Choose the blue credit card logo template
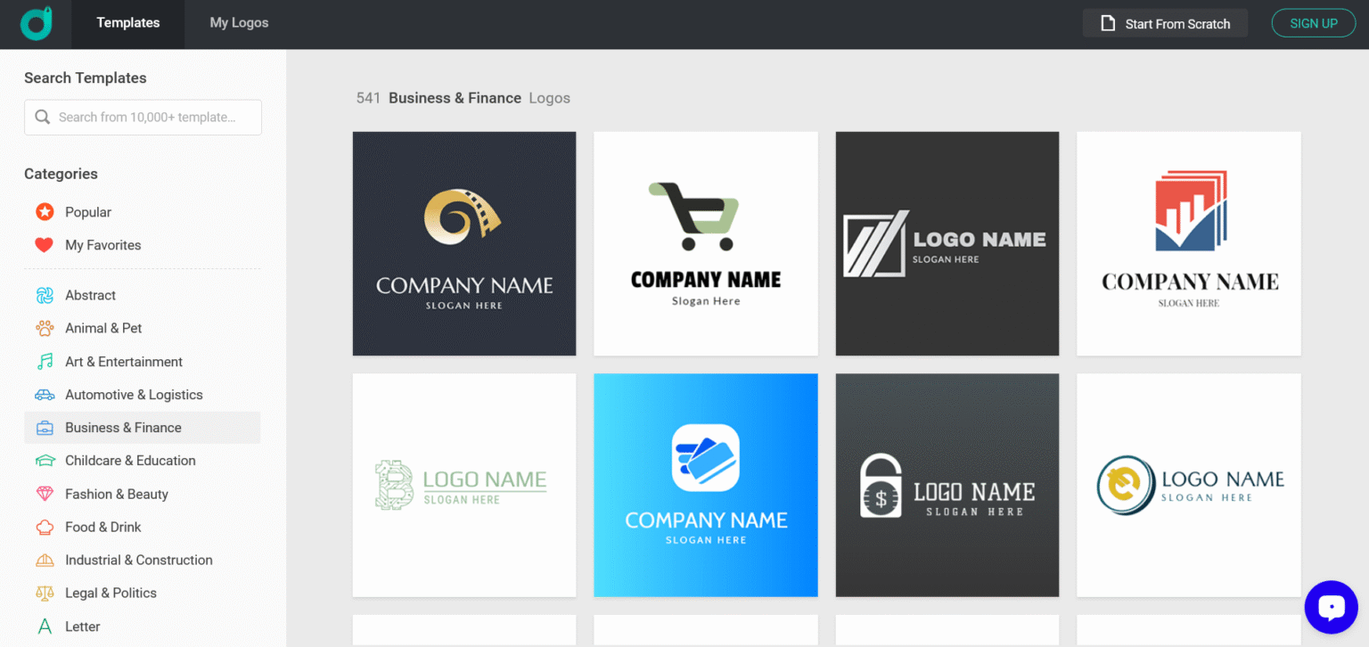The width and height of the screenshot is (1369, 647). tap(706, 485)
